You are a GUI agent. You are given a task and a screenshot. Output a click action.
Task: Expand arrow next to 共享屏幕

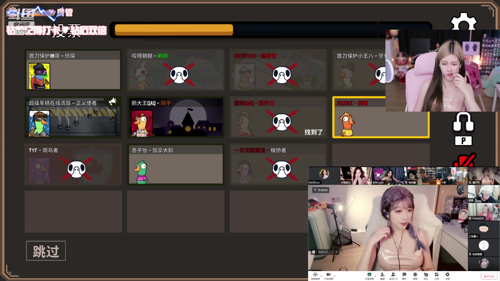coord(375,276)
